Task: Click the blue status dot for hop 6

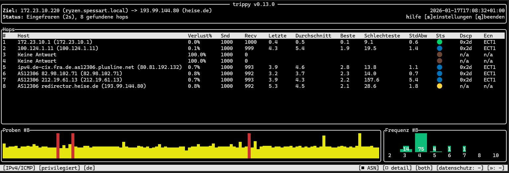Action: [x=440, y=74]
